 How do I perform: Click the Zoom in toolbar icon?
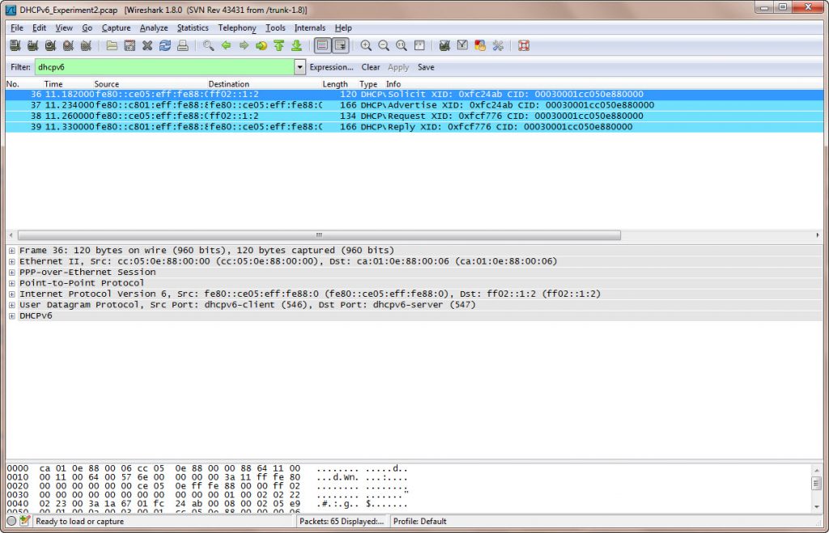click(x=366, y=46)
